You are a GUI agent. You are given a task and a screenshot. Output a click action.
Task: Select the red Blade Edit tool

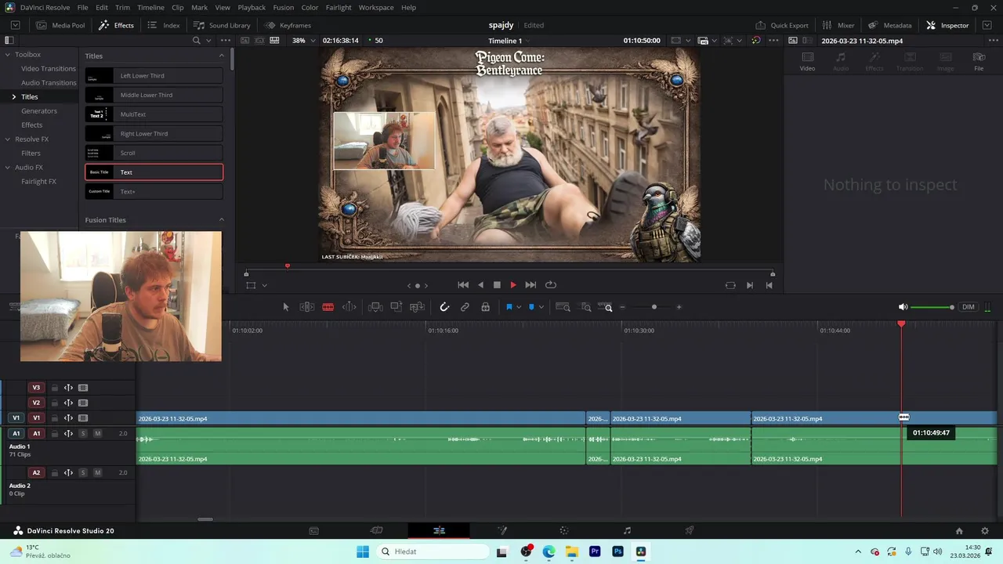point(328,307)
